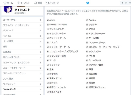Go to モバイル settings
Screen dimensions: 131x95
pyautogui.click(x=22, y=36)
